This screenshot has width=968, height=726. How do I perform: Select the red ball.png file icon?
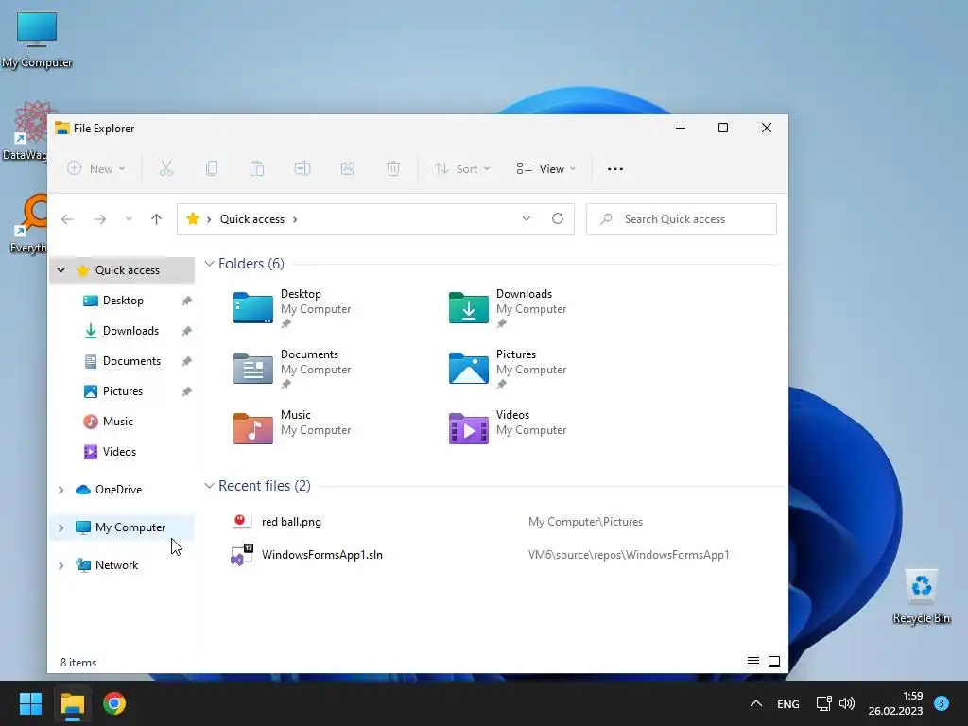coord(242,521)
